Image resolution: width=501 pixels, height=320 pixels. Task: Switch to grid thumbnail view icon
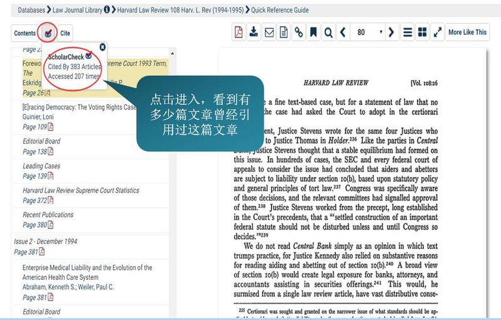tap(423, 33)
